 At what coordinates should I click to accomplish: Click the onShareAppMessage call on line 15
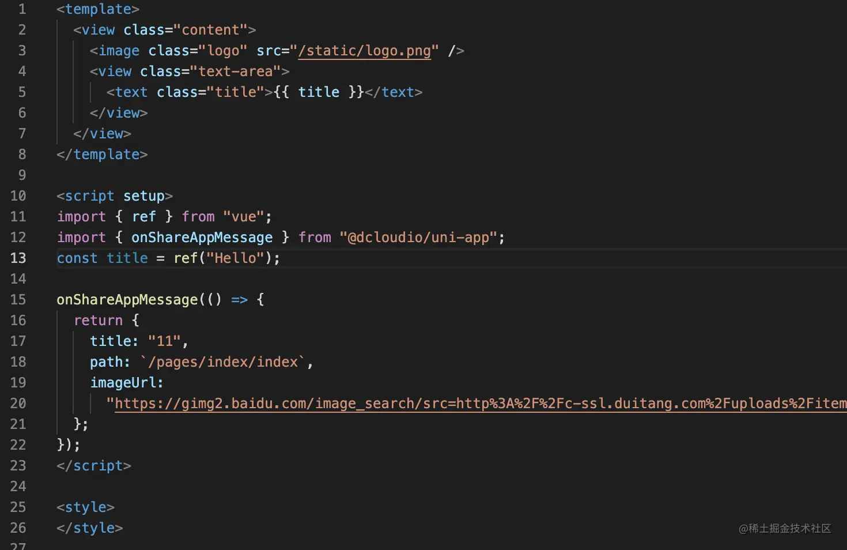click(x=127, y=300)
